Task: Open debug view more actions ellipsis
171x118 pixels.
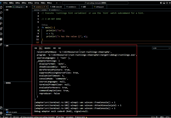Action: click(x=30, y=7)
